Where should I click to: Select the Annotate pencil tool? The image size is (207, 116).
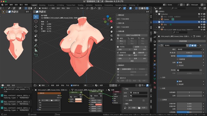point(36,45)
